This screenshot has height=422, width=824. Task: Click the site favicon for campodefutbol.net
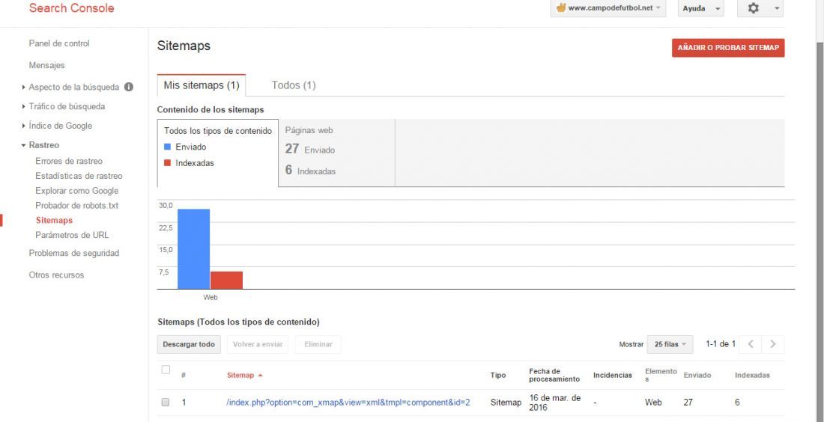[x=561, y=8]
